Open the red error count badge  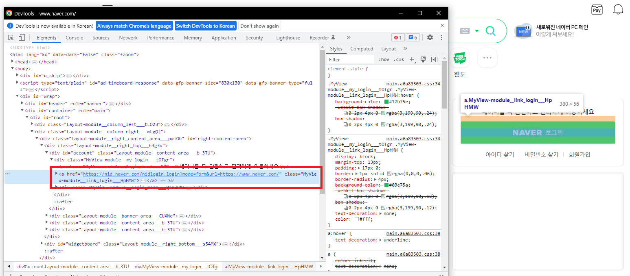pyautogui.click(x=398, y=37)
